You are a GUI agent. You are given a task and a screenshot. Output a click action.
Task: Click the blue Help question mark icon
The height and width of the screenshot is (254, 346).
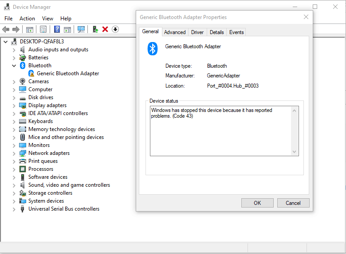(57, 29)
